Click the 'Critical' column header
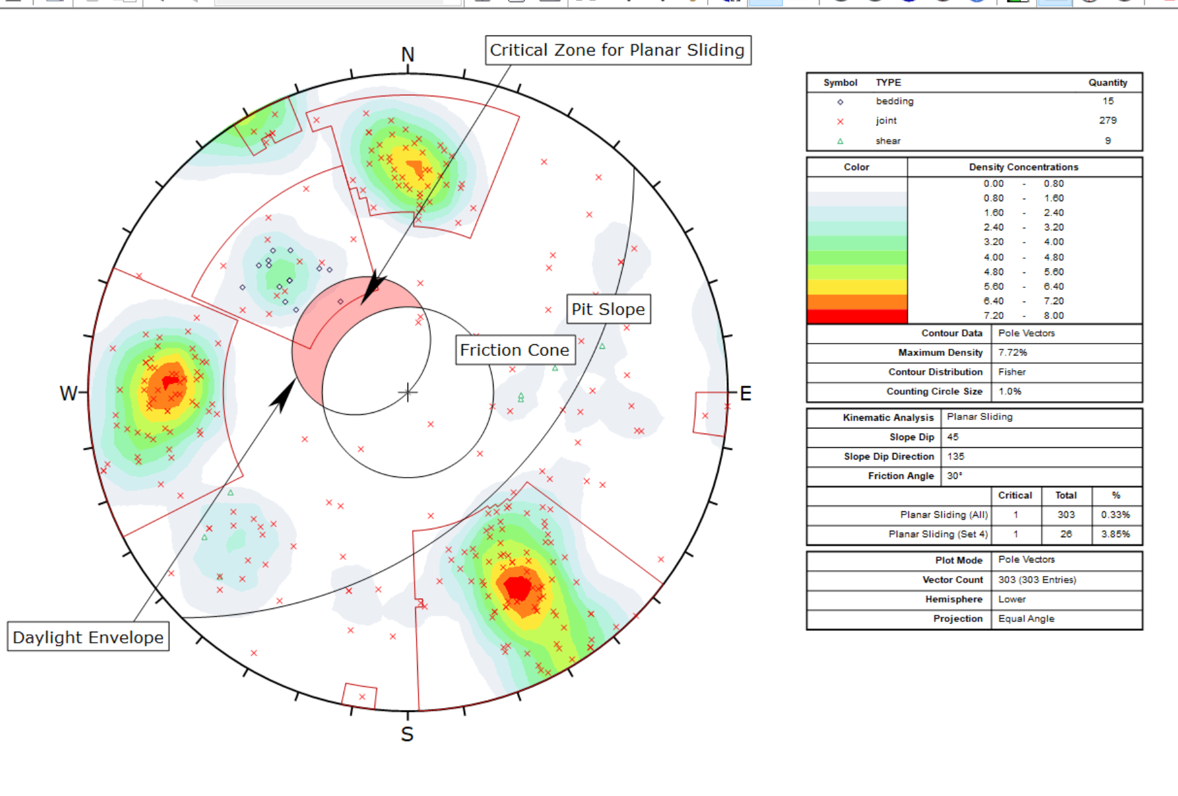The image size is (1178, 796). coord(1015,495)
